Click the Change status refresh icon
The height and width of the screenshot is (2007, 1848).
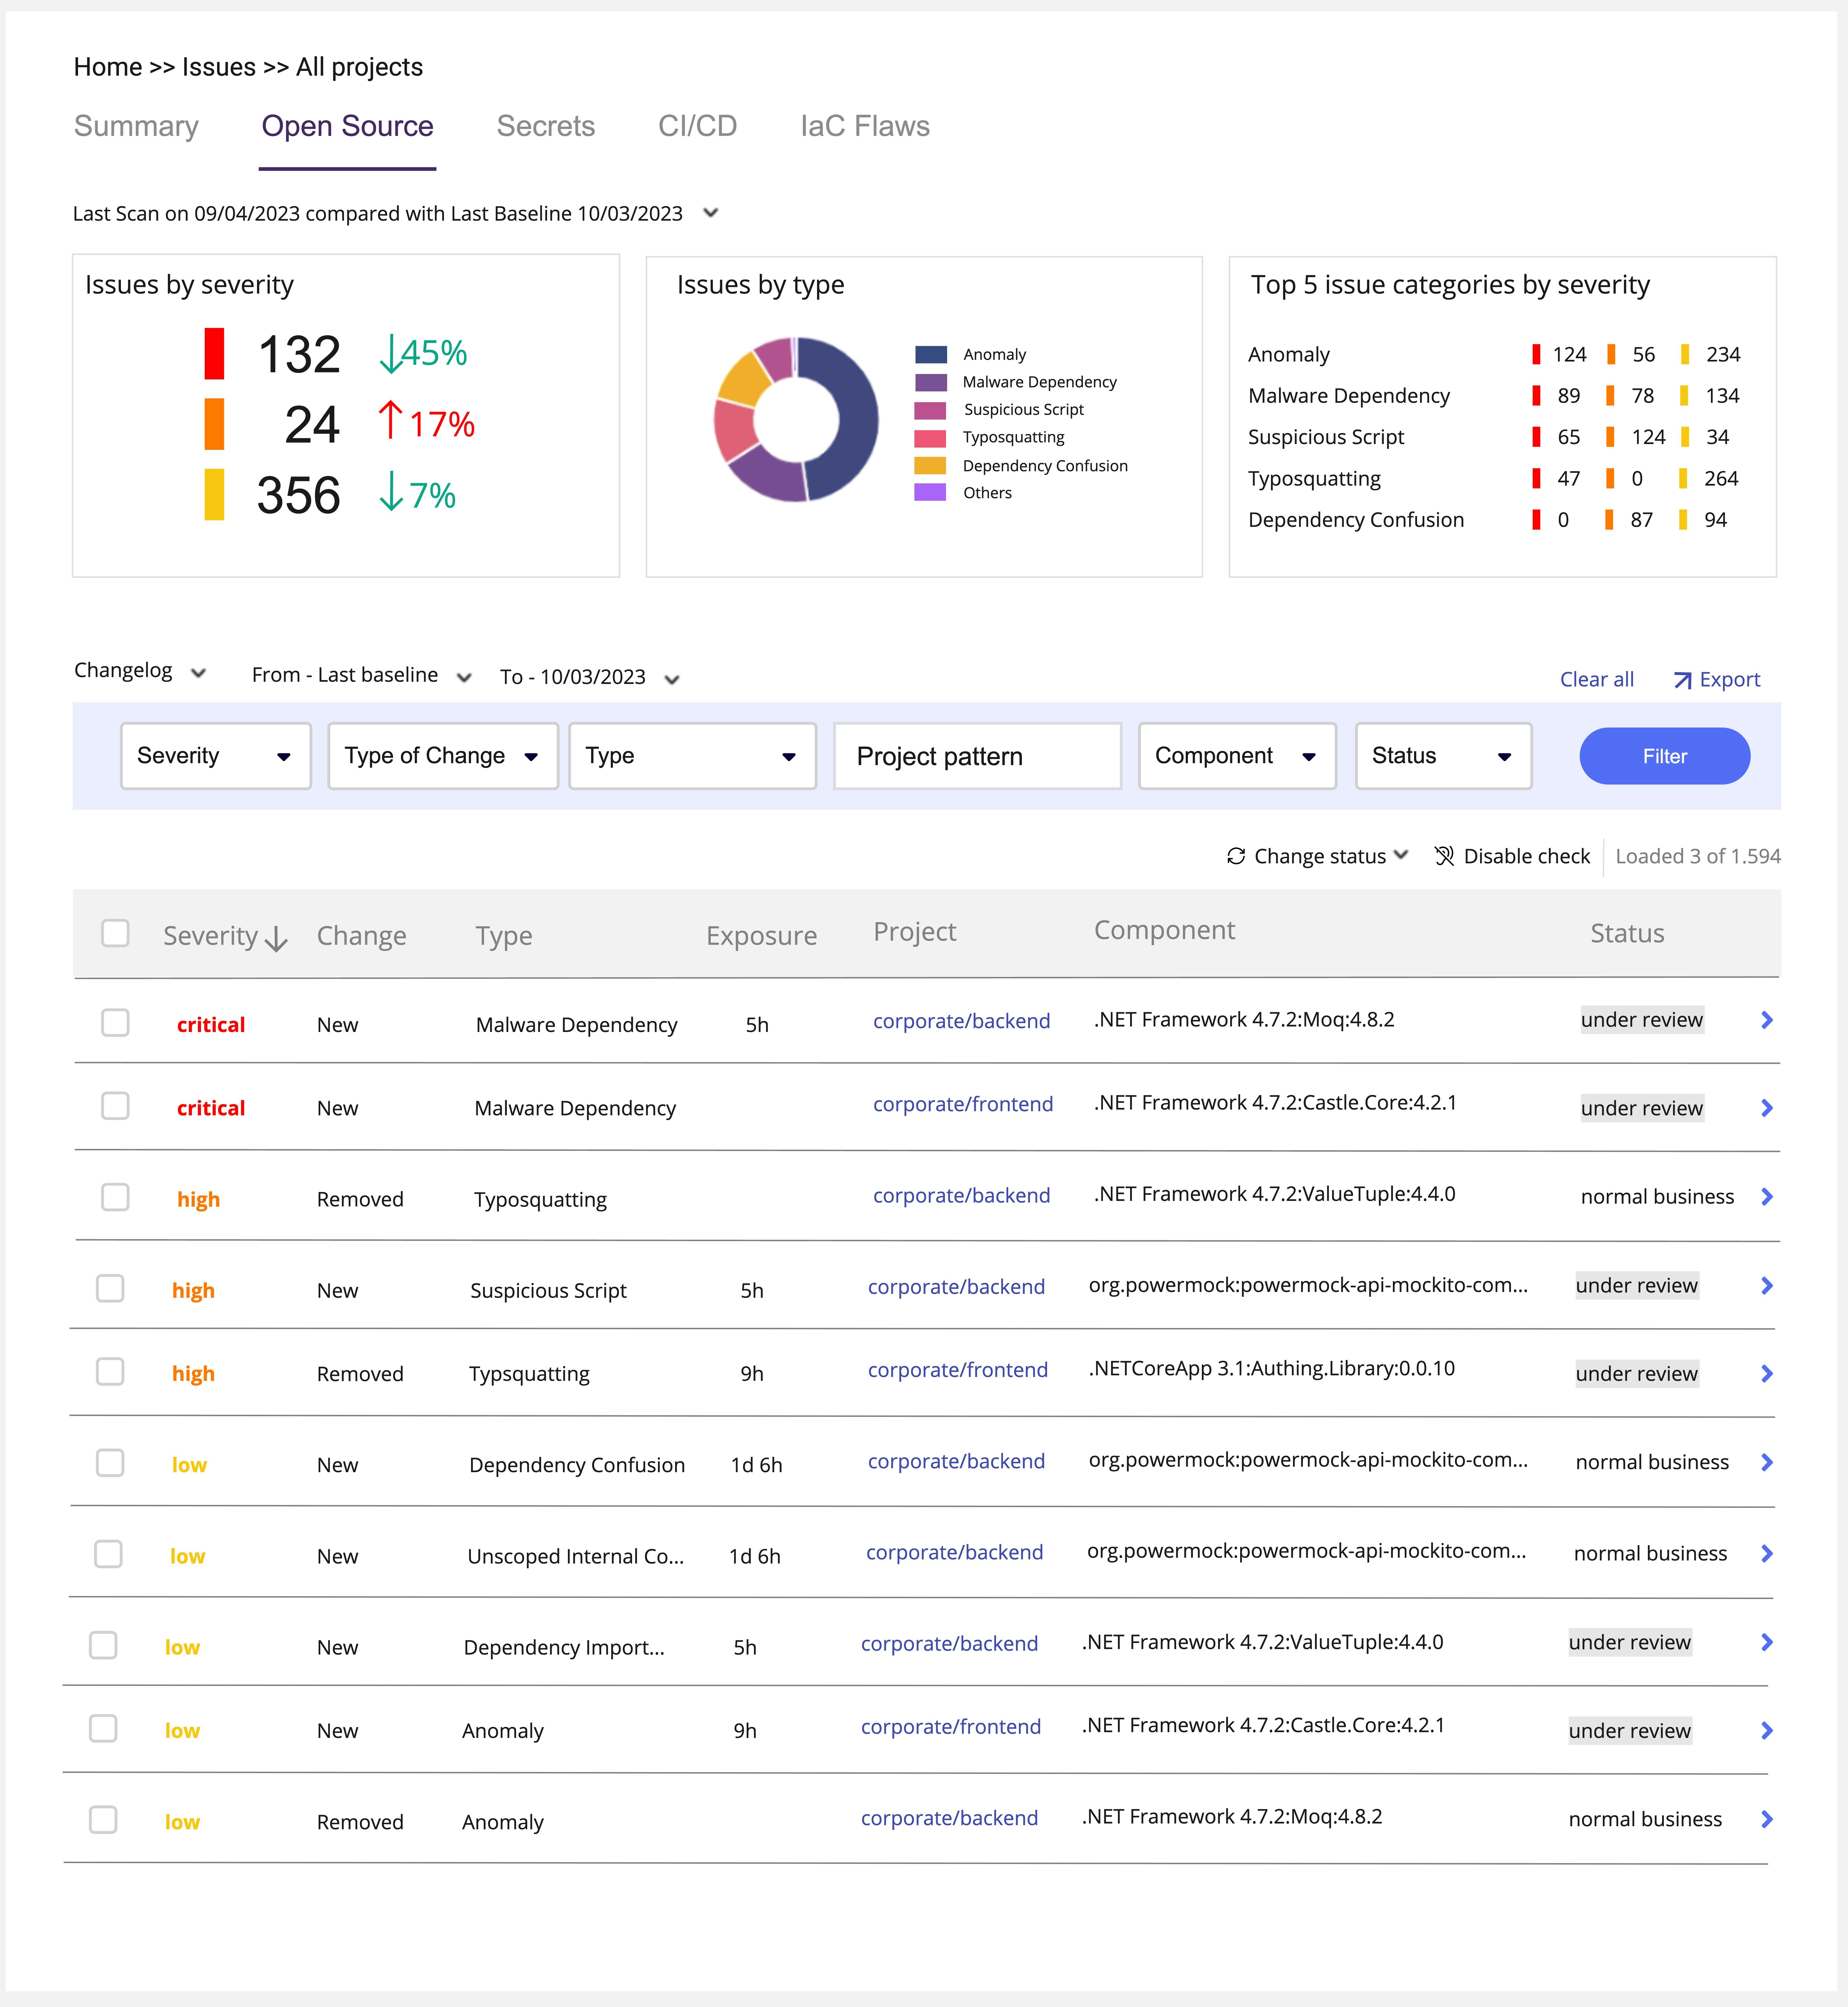click(1236, 856)
